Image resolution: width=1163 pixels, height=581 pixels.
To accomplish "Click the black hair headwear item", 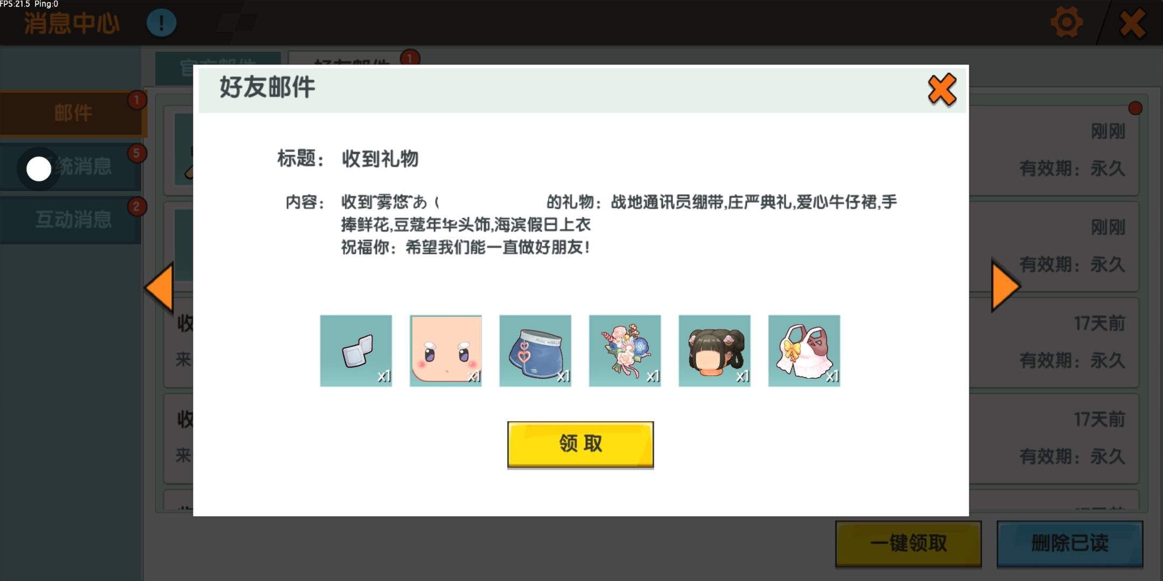I will tap(714, 351).
